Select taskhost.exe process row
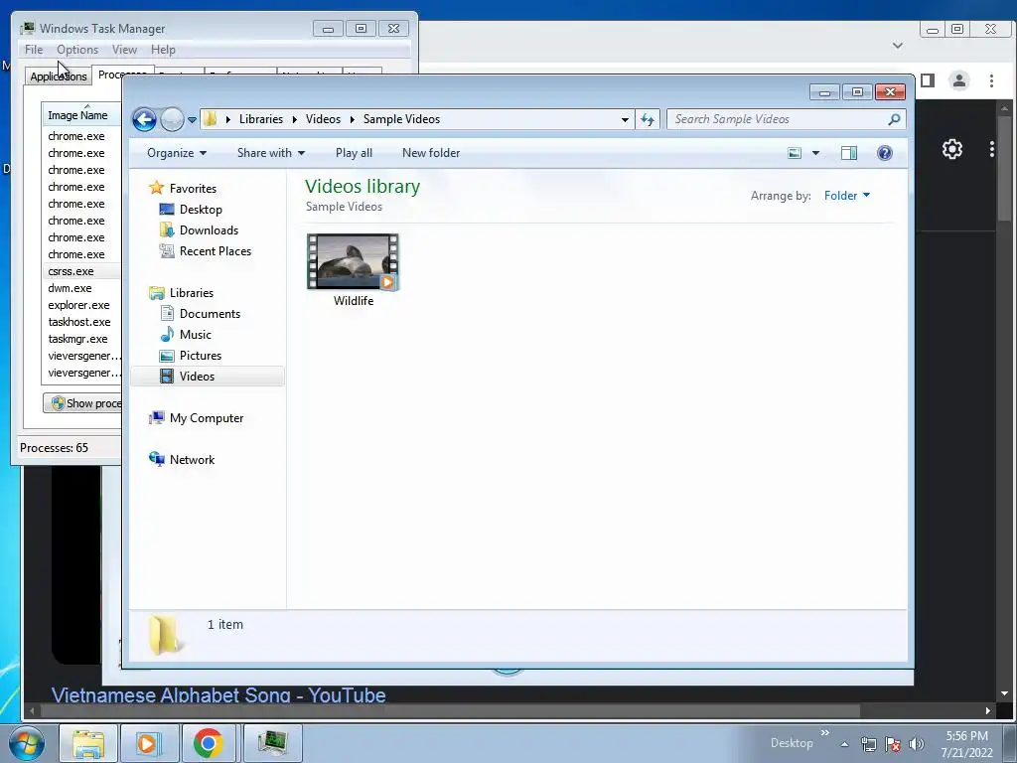The height and width of the screenshot is (763, 1017). click(x=81, y=322)
